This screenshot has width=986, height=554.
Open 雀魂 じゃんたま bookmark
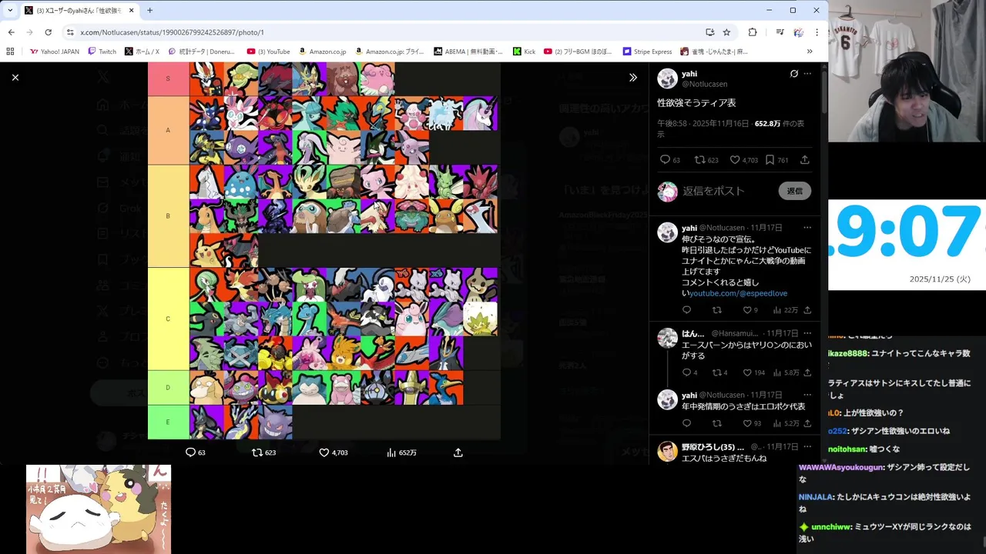coord(714,52)
